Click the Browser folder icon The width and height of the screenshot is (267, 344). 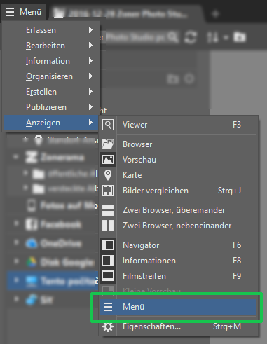point(108,144)
